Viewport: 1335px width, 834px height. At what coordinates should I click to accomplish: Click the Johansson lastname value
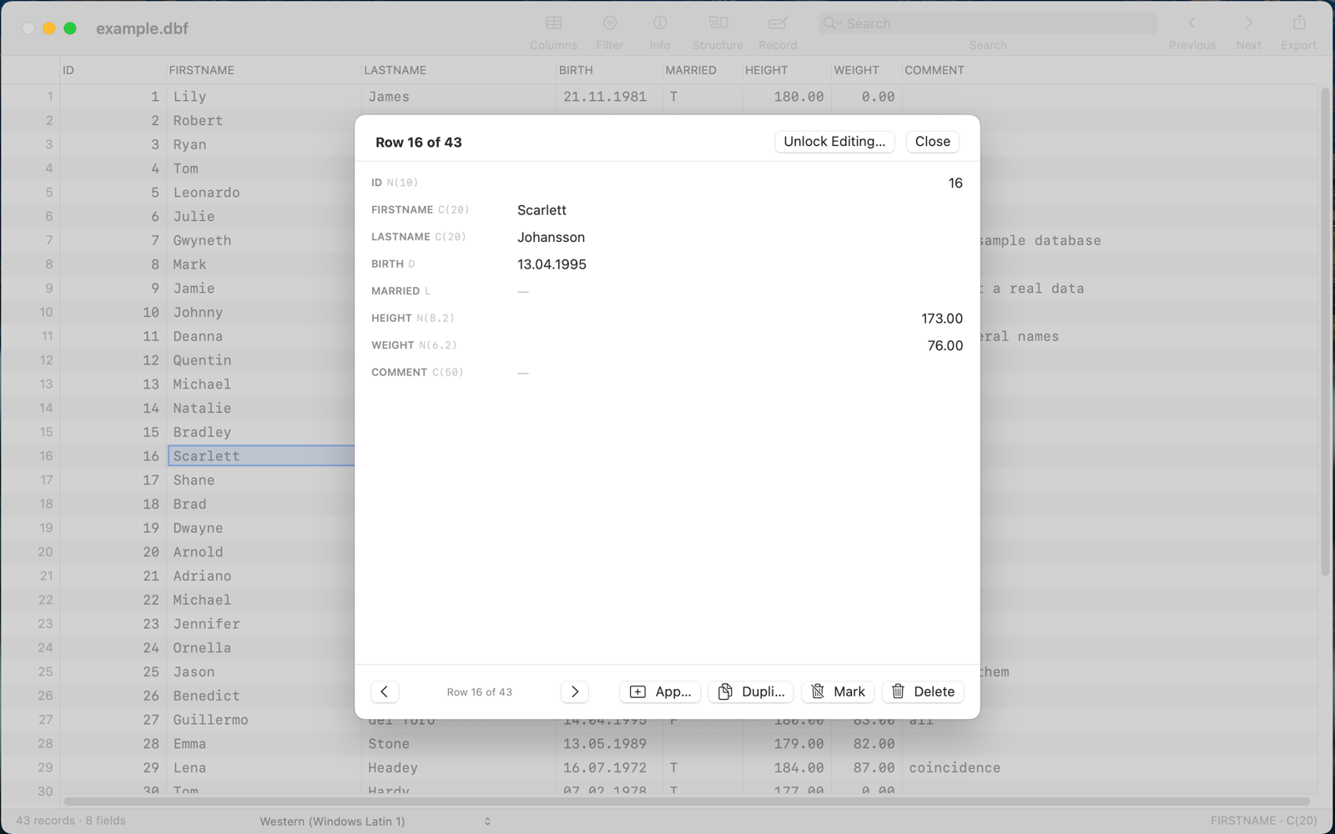pyautogui.click(x=551, y=238)
